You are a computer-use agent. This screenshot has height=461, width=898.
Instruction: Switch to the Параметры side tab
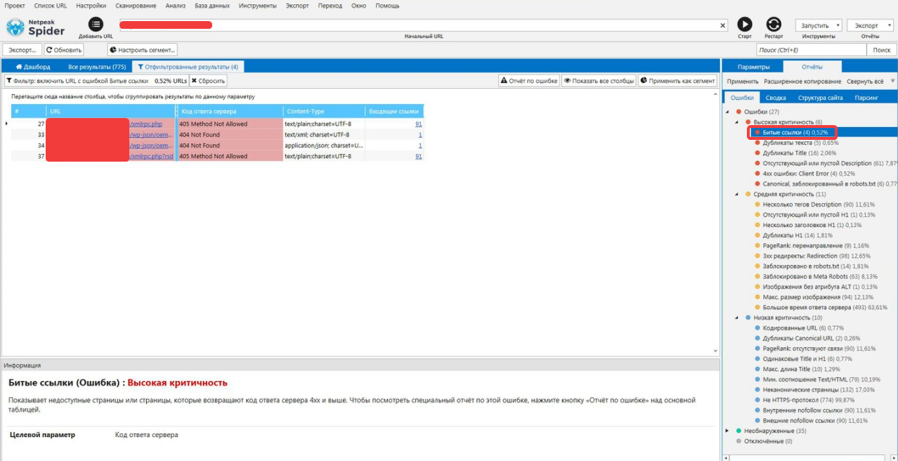click(x=753, y=67)
